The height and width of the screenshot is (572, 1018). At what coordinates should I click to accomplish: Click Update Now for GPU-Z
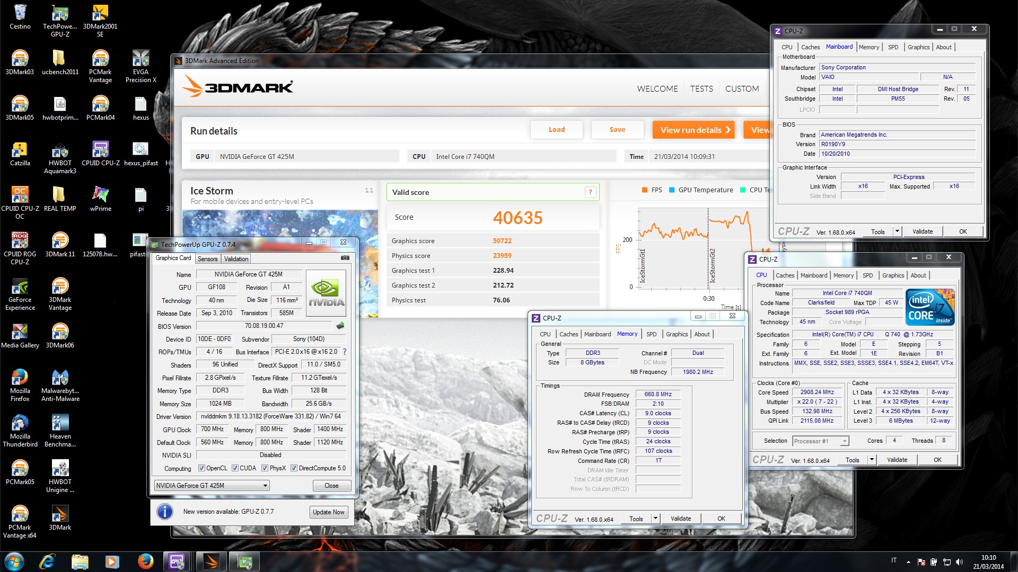click(x=328, y=512)
